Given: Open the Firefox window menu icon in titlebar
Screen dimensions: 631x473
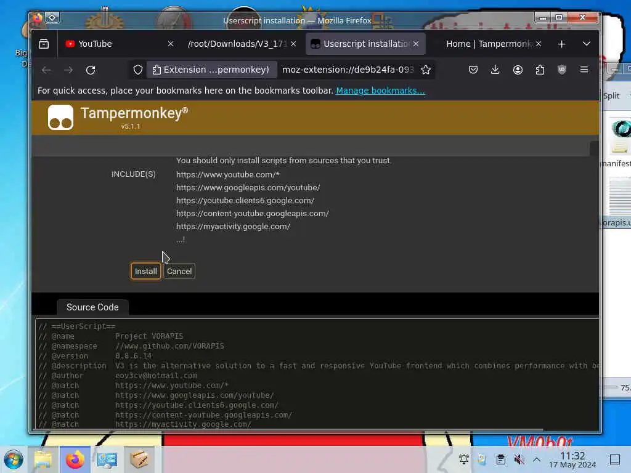Looking at the screenshot, I should click(x=38, y=18).
